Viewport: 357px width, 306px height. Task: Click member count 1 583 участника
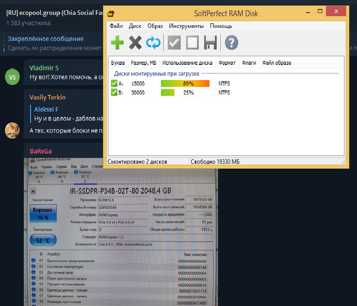28,23
